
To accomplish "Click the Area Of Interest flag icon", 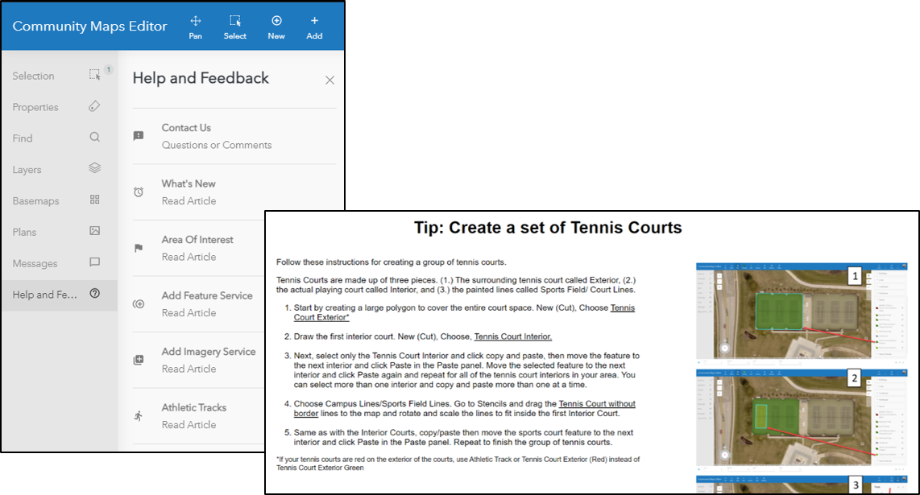I will (x=139, y=248).
